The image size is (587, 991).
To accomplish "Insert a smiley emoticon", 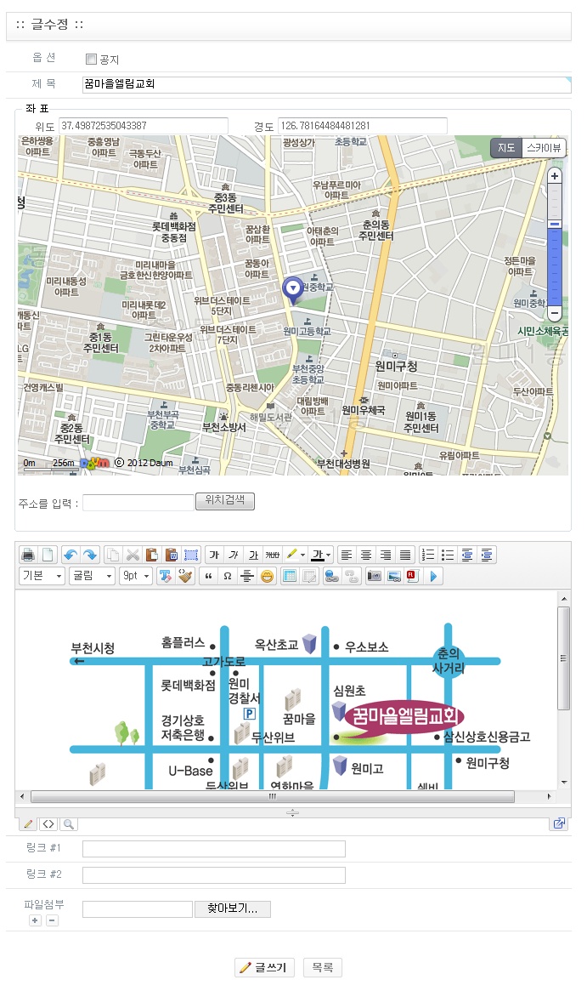I will (x=267, y=576).
